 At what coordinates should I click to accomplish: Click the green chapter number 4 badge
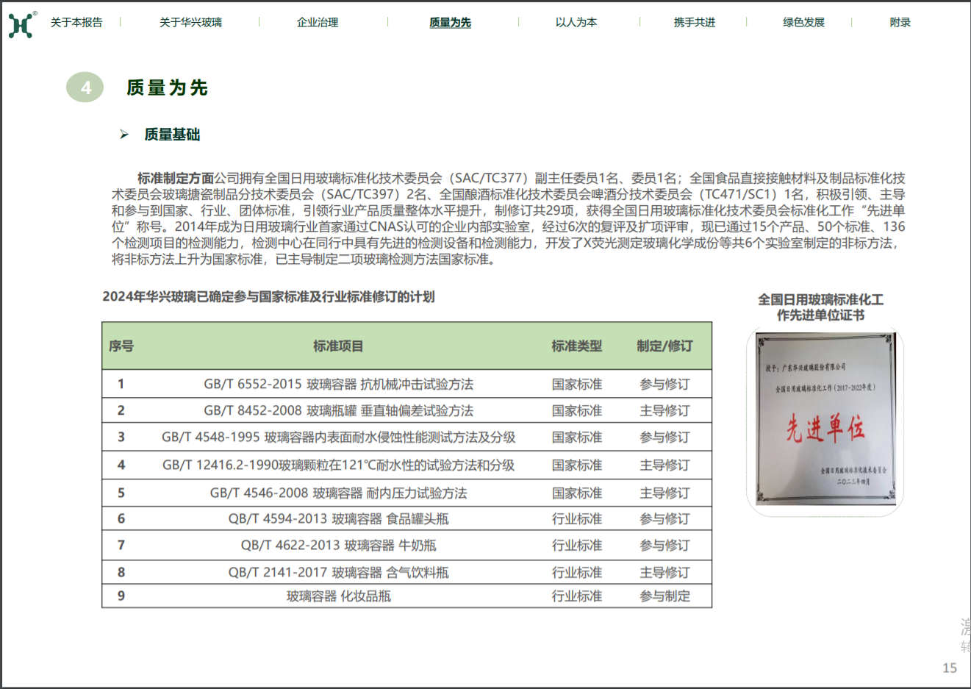point(85,88)
